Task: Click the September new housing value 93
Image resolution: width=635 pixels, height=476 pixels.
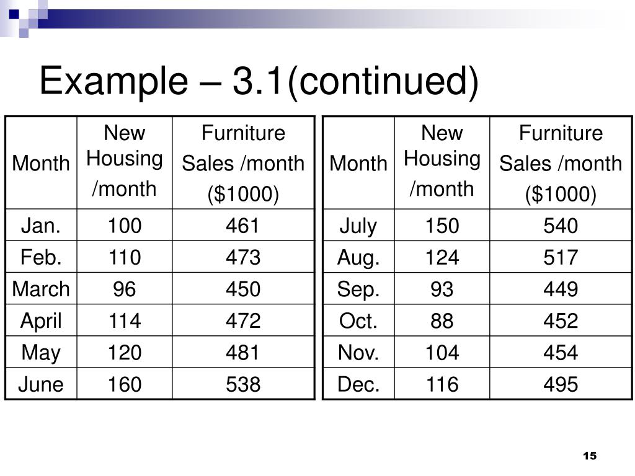Action: coord(442,289)
